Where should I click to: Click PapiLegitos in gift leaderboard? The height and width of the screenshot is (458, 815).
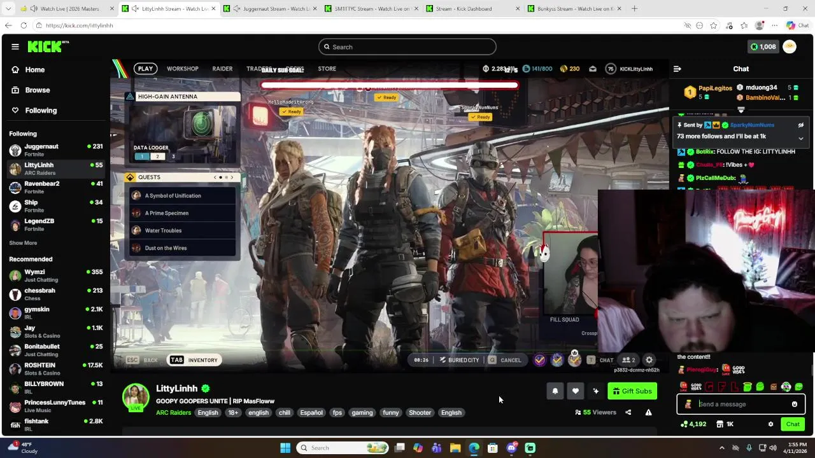tap(715, 88)
